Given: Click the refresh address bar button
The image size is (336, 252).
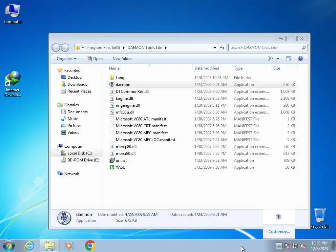Looking at the screenshot, I should coord(222,48).
